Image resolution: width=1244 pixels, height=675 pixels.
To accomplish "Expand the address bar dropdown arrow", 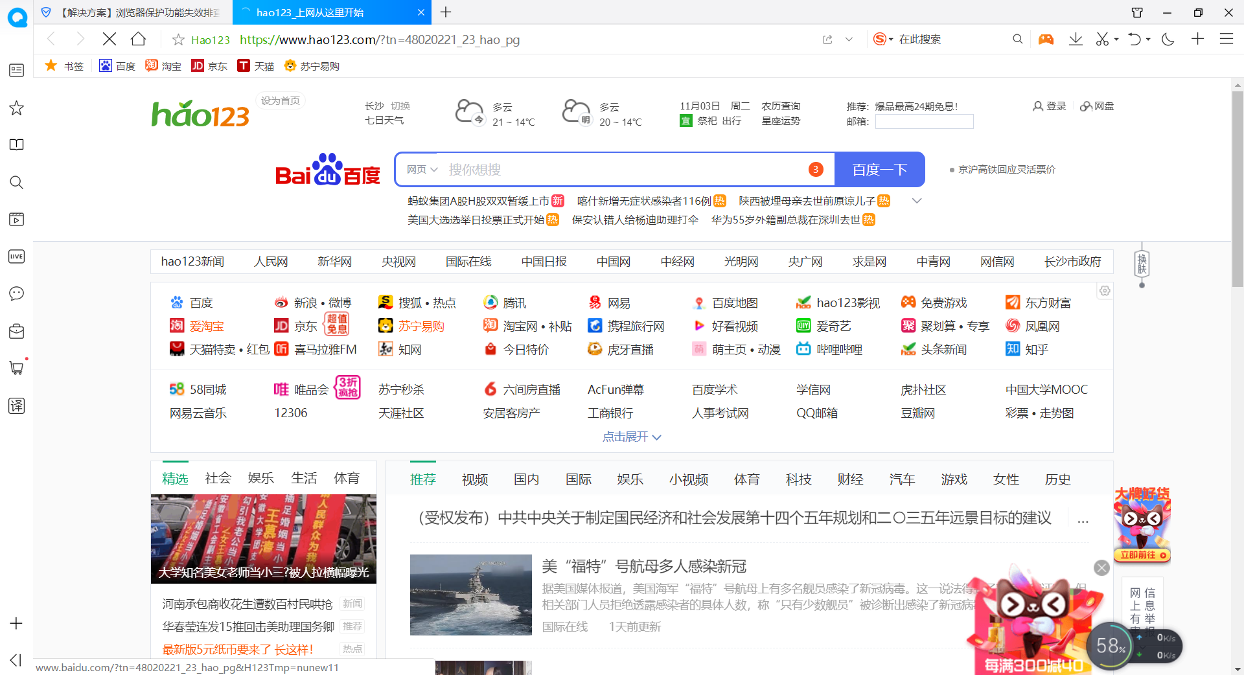I will click(849, 40).
